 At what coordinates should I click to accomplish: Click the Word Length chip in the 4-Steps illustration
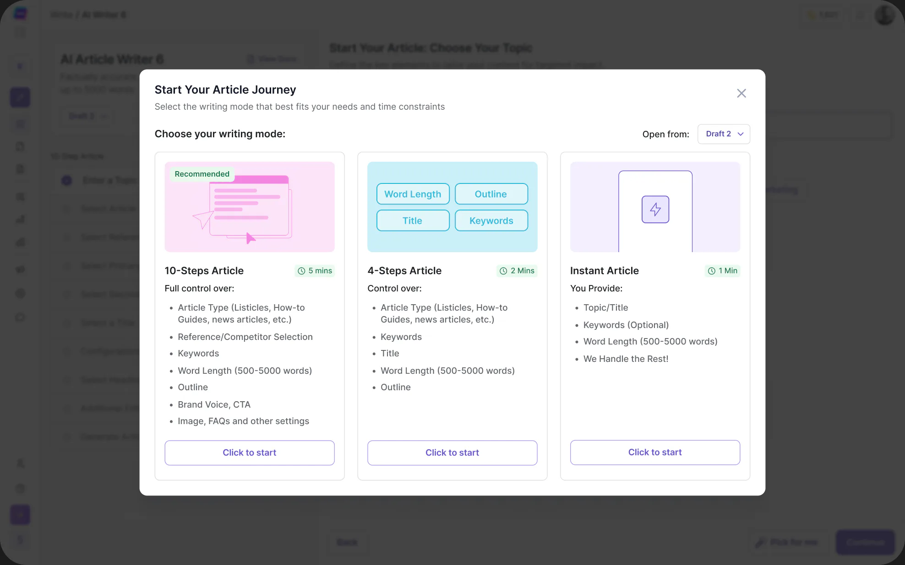point(413,194)
